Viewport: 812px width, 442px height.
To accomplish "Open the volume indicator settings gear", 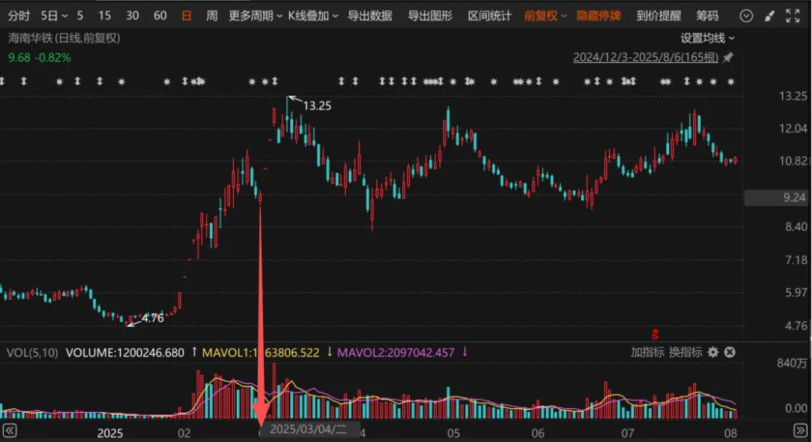I will click(713, 353).
